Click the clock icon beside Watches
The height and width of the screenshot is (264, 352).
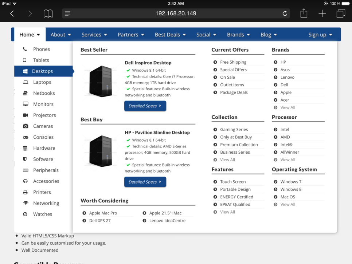(25, 214)
